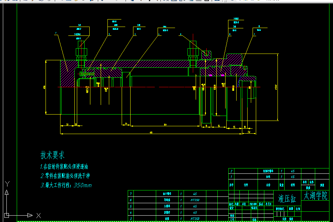Click the 比例 cell in title block
Viewport: 333px width, 222px height.
pyautogui.click(x=298, y=209)
